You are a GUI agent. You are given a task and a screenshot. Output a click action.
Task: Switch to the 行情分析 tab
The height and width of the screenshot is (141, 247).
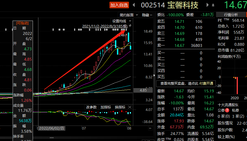[231, 15]
